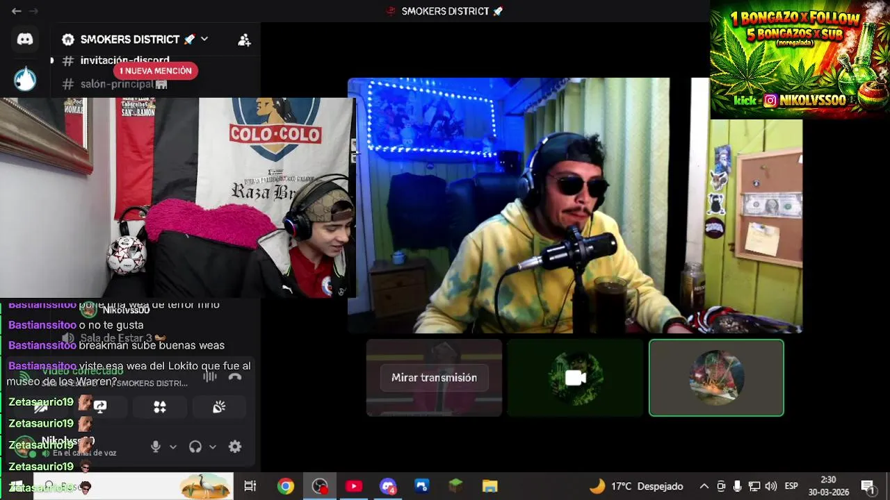This screenshot has height=500, width=890.
Task: Open the soundboard button
Action: coord(219,407)
